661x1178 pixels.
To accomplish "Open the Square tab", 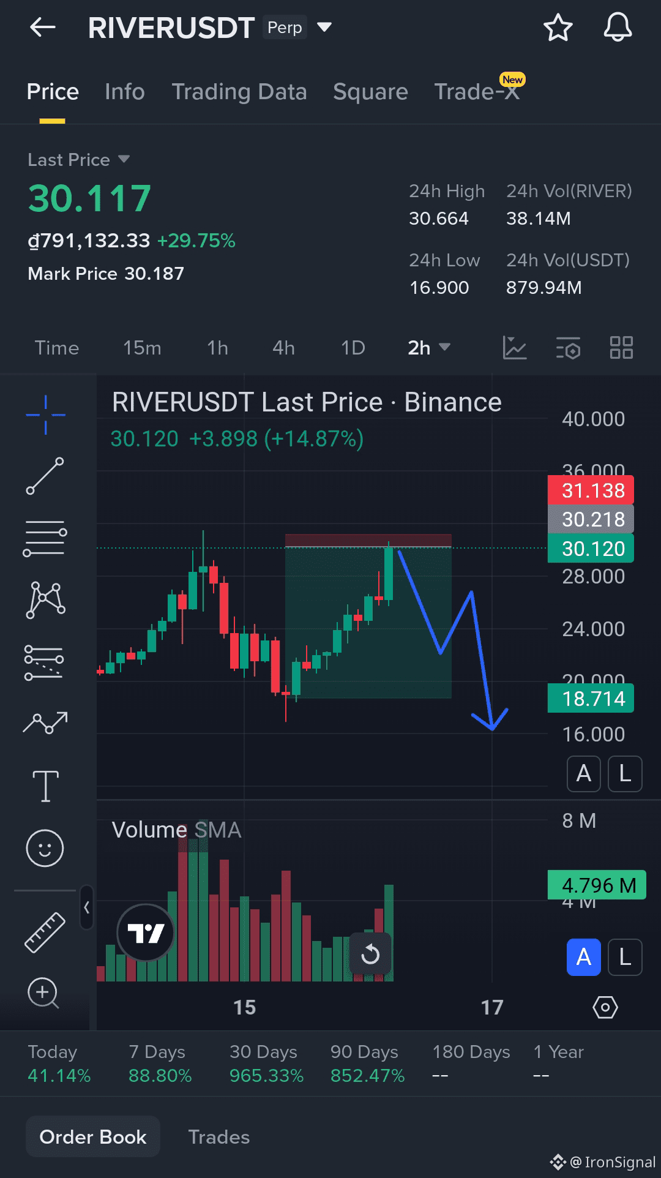I will click(x=370, y=92).
